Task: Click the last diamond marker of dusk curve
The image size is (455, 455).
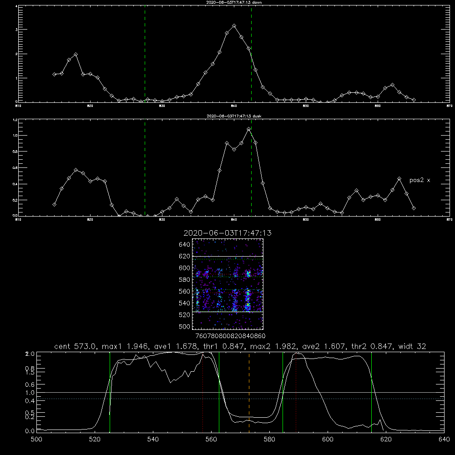Action: (x=414, y=208)
